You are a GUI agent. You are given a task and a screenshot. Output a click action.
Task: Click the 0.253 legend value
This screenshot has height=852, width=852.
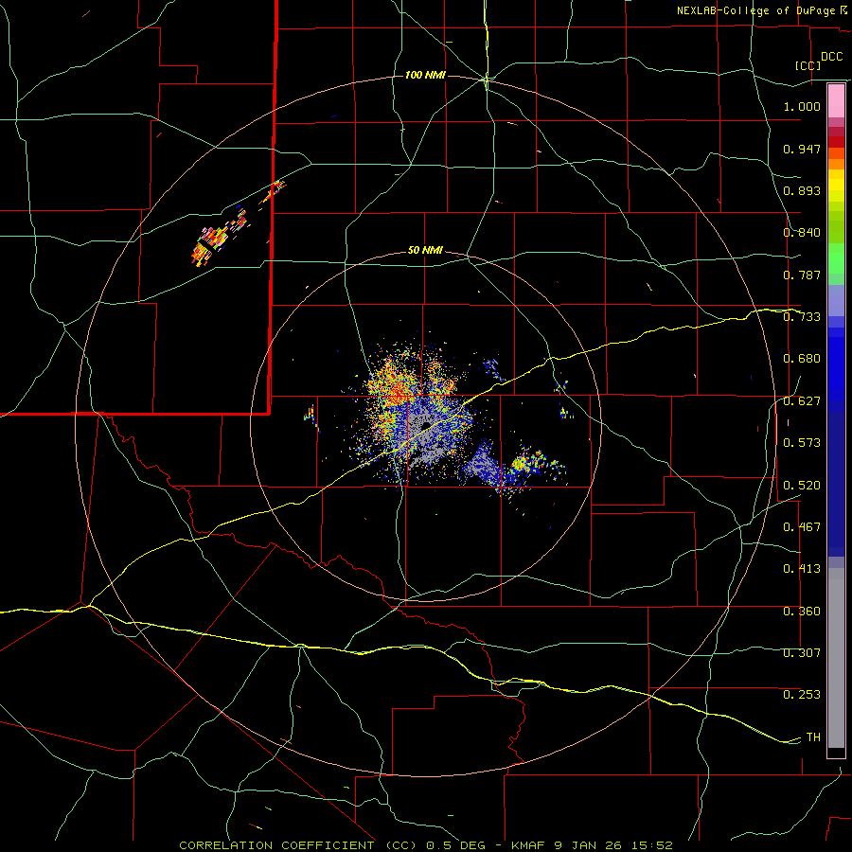(x=802, y=695)
